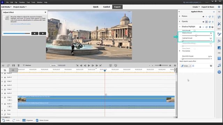Reset the Motion effect
This screenshot has width=223, height=125.
coord(209,17)
